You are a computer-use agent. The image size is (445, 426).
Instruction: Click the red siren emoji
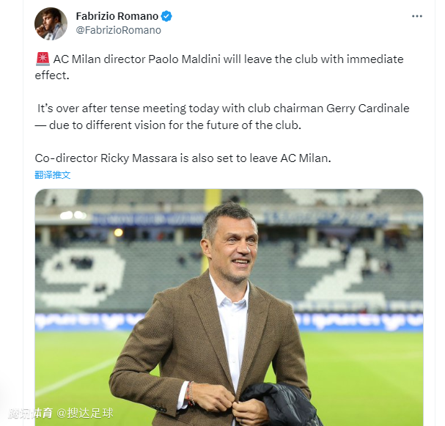[x=42, y=59]
